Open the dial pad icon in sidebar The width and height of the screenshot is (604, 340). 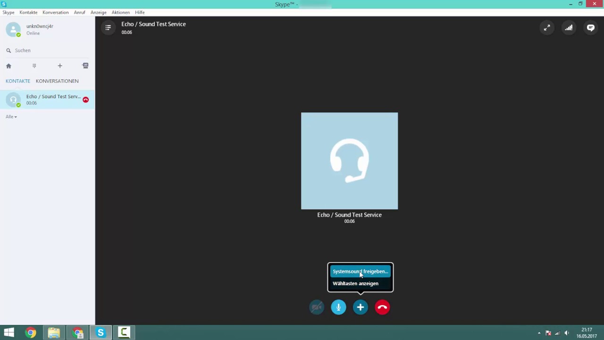pos(34,66)
